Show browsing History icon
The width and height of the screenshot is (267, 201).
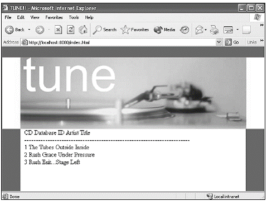coord(185,30)
